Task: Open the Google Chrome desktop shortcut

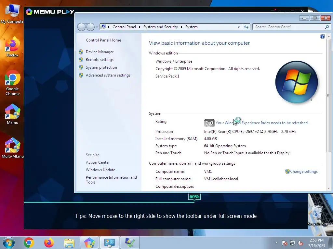Action: [x=12, y=83]
